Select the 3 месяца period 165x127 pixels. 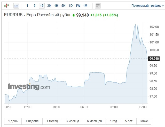click(x=72, y=121)
